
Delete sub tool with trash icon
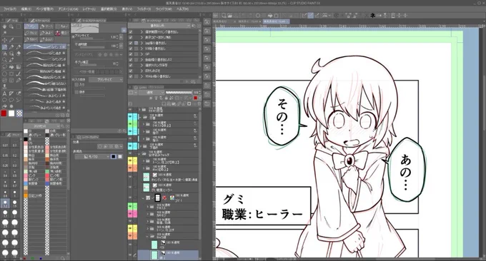pyautogui.click(x=68, y=116)
